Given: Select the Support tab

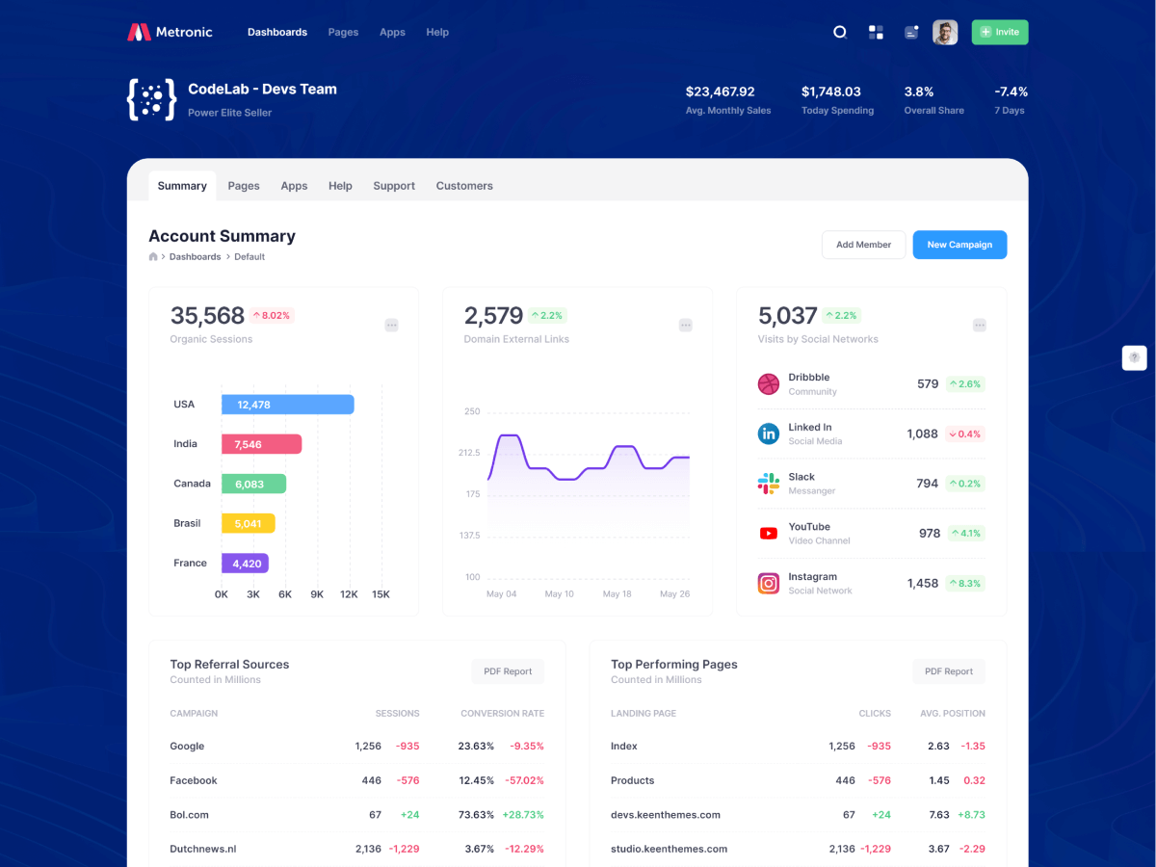Looking at the screenshot, I should [394, 186].
